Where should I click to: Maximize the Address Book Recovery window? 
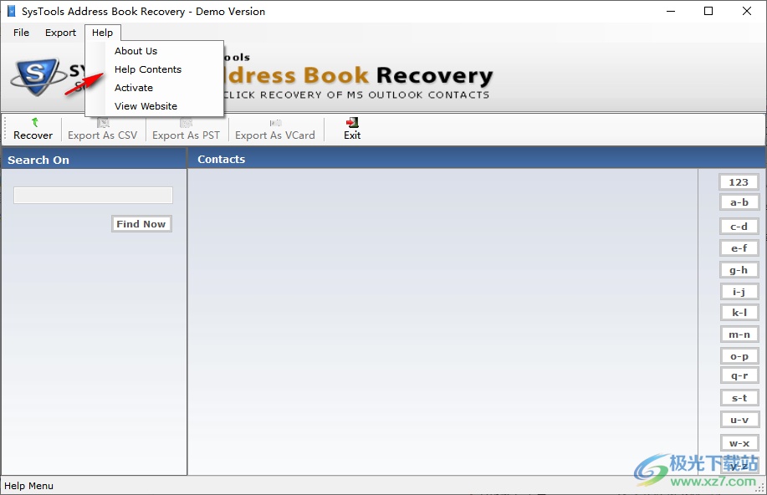click(x=708, y=11)
